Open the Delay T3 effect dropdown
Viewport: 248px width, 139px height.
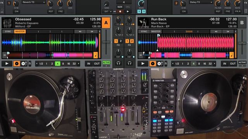[201, 2]
